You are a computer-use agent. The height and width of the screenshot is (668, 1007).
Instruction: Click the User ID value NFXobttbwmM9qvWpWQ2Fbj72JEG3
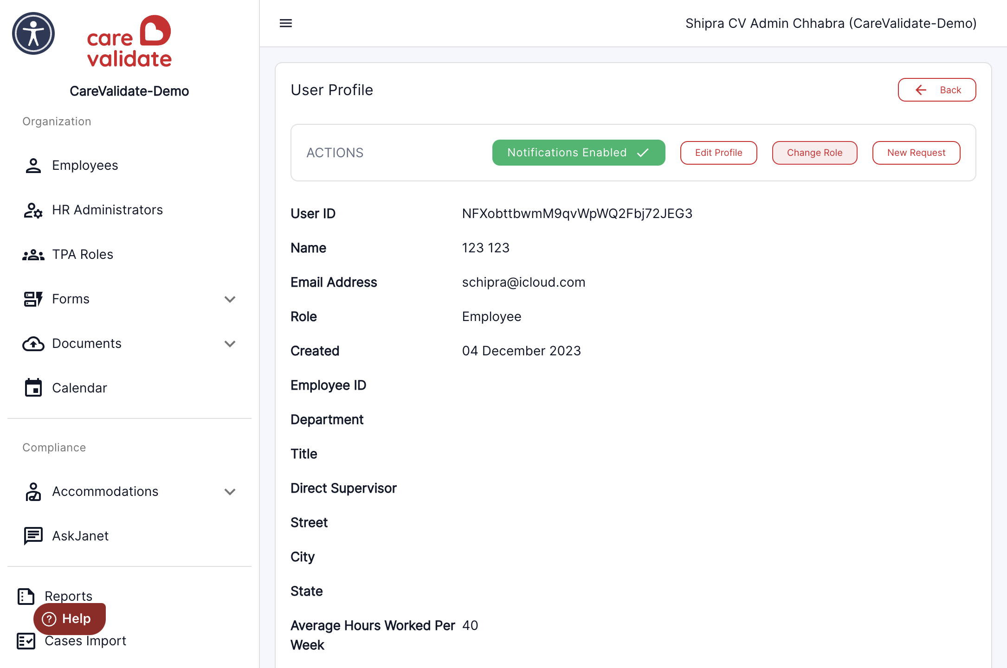click(577, 213)
